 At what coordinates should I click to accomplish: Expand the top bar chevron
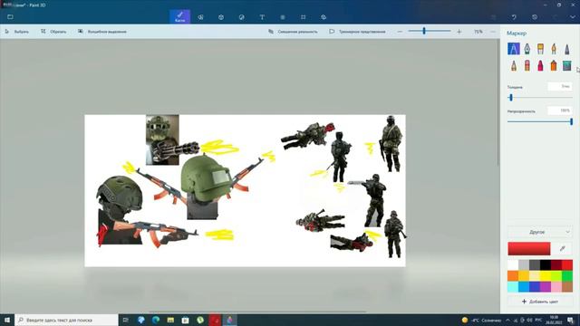pyautogui.click(x=573, y=17)
